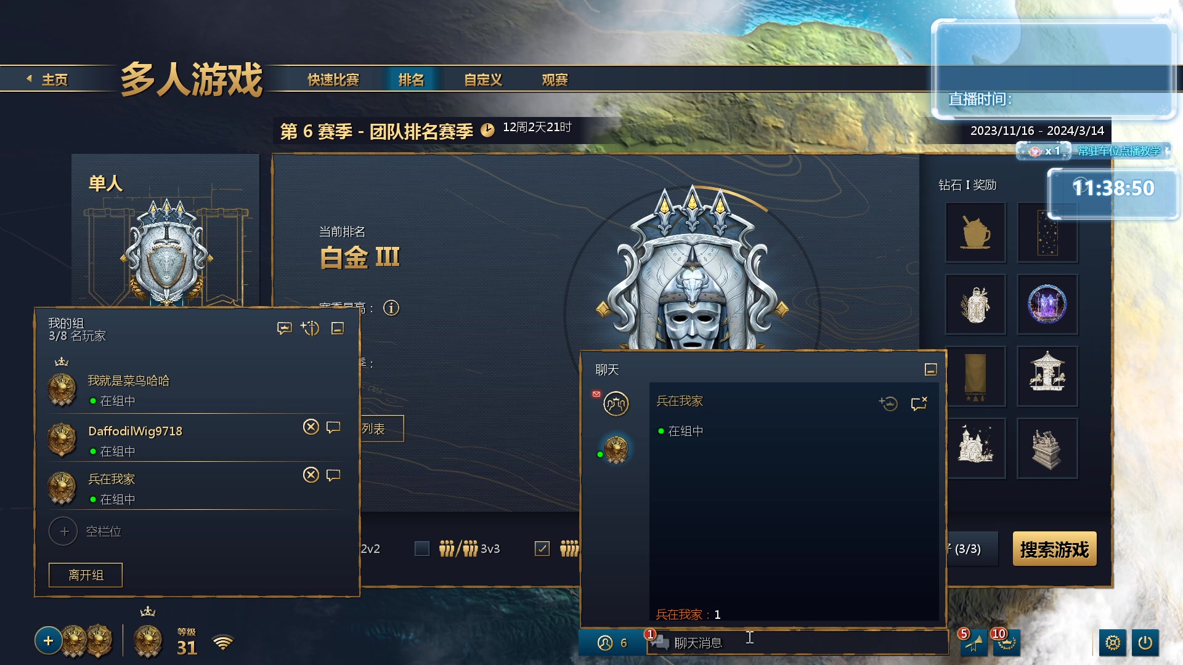Open group chat icon in 我的组 panel
This screenshot has width=1183, height=665.
pyautogui.click(x=284, y=328)
